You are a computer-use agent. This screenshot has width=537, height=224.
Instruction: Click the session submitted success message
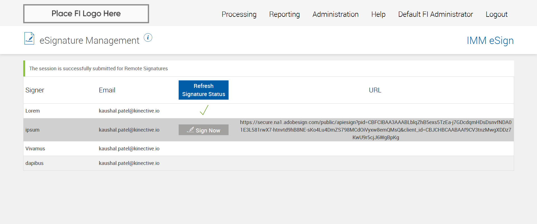coord(98,69)
